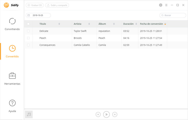Screen dimensions: 188x120
Task: Click conversion time 2019-10-25 11:27:49
Action: point(151,45)
